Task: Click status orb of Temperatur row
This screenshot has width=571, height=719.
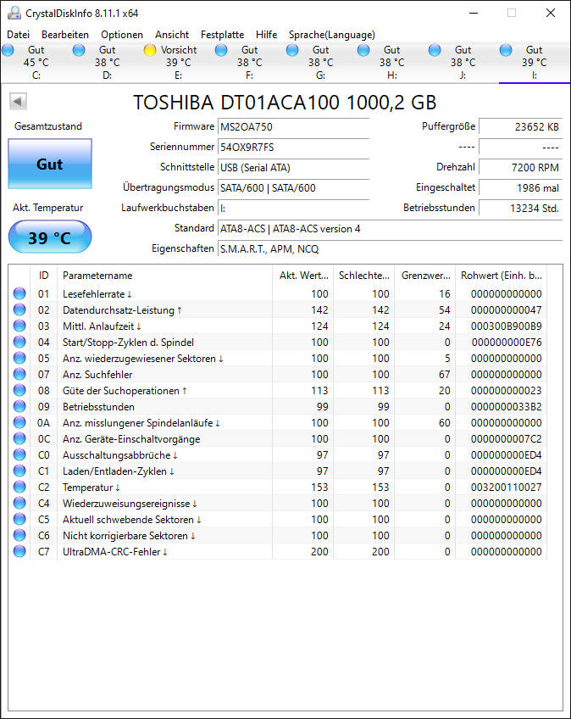Action: point(19,487)
